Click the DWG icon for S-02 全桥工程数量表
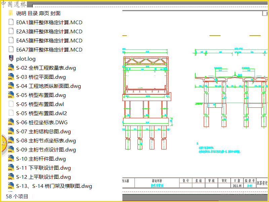 pyautogui.click(x=11, y=68)
